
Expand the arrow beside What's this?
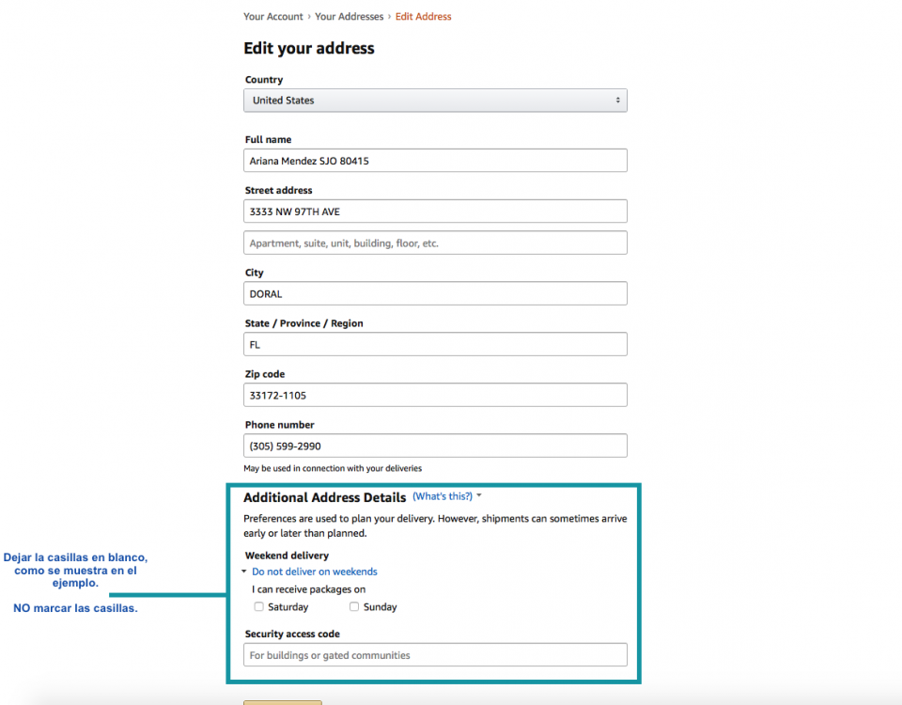pos(479,495)
